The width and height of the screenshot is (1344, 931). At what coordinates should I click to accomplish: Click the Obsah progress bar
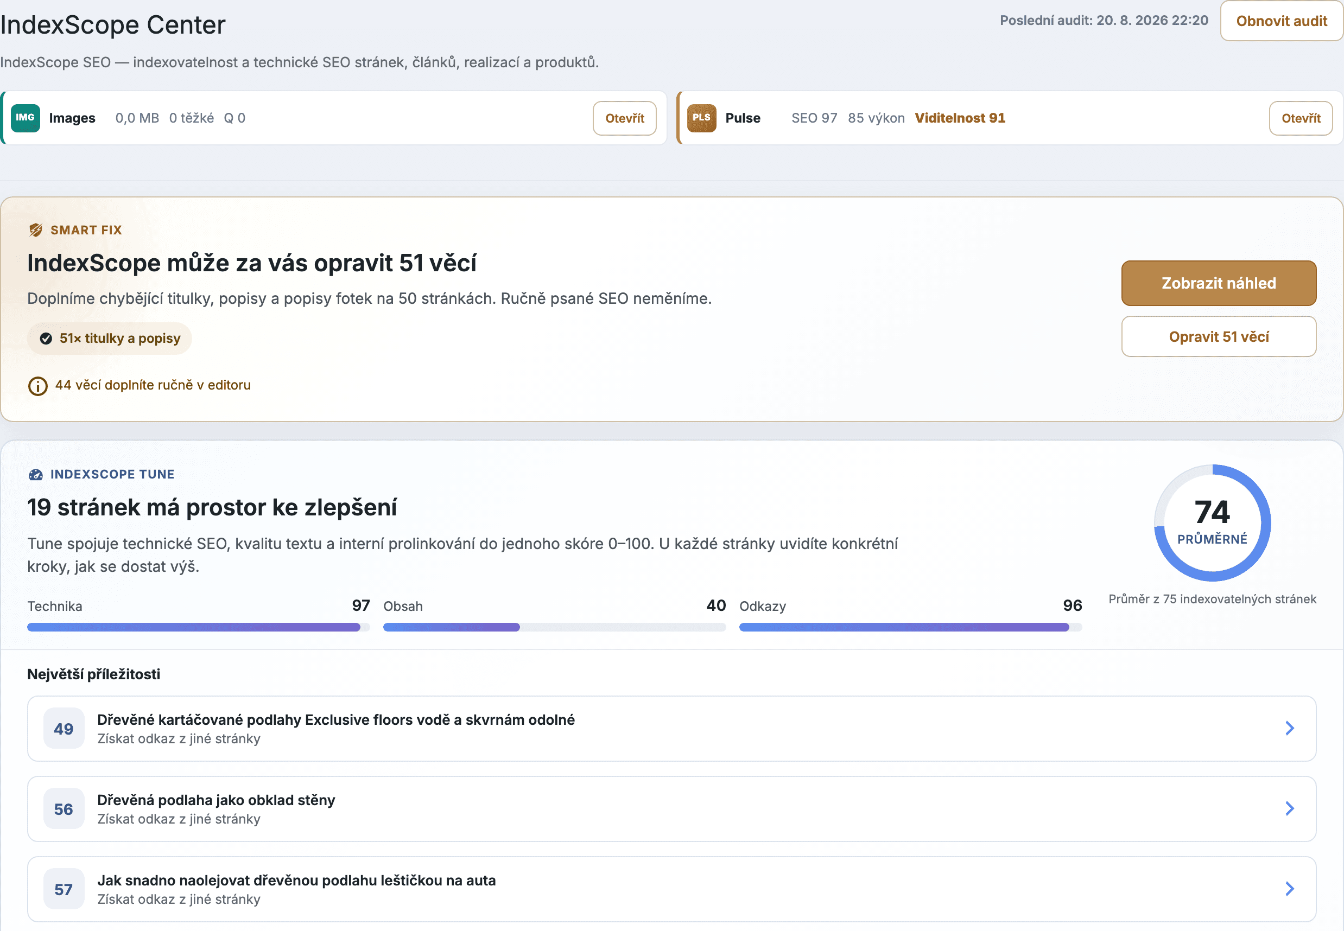pyautogui.click(x=554, y=627)
